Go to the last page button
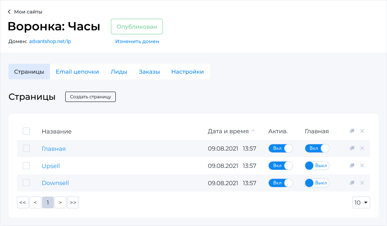Image resolution: width=387 pixels, height=226 pixels. pos(73,202)
